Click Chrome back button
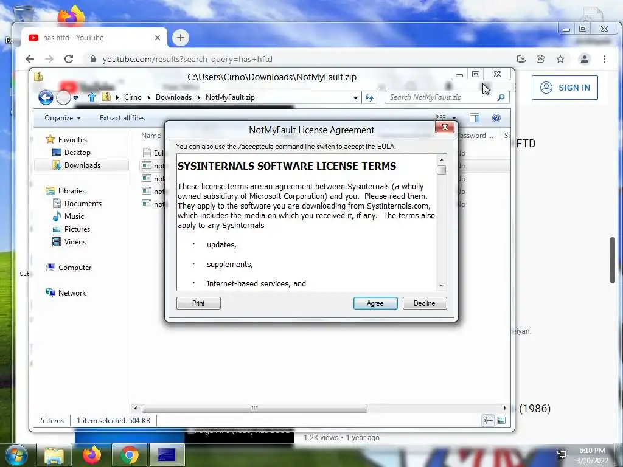 click(x=30, y=59)
